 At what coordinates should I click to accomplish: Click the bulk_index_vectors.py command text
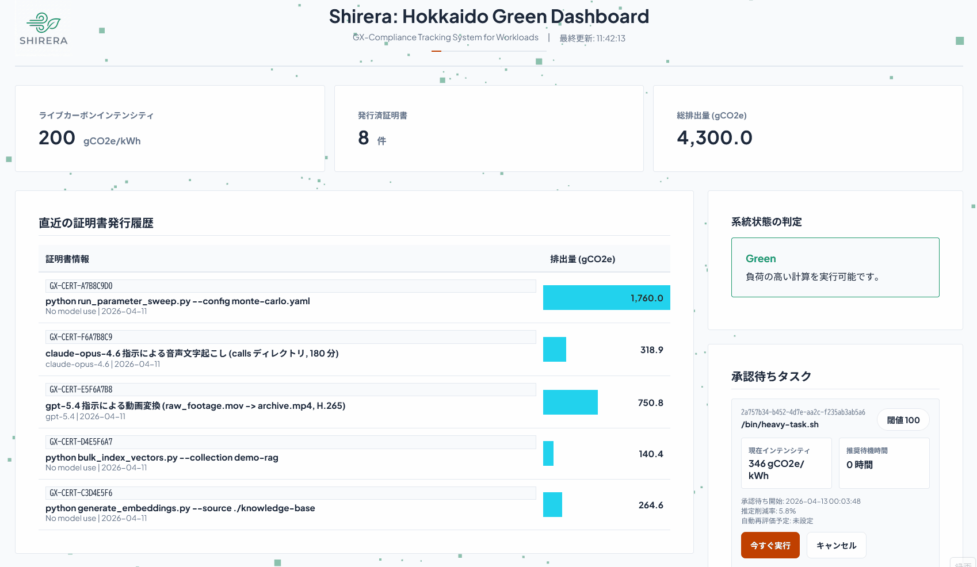click(x=162, y=458)
